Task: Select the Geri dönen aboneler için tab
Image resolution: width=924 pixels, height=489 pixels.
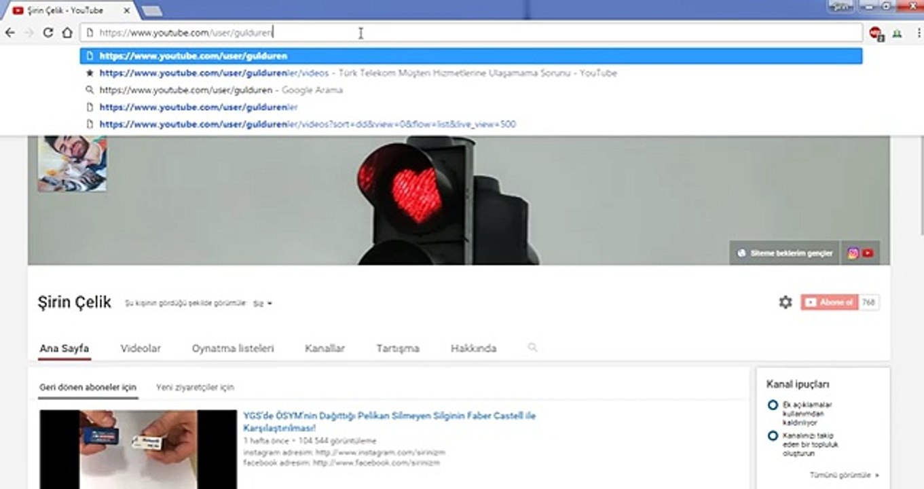Action: tap(88, 387)
